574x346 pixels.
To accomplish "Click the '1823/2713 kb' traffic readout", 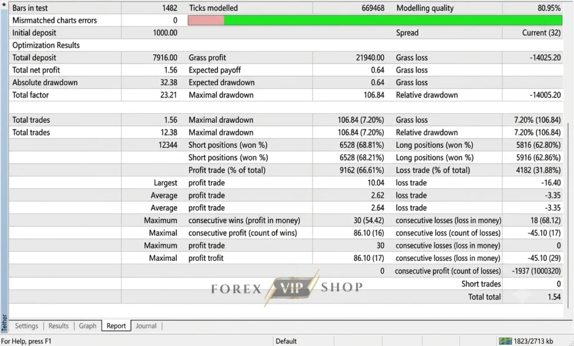I will [x=533, y=342].
